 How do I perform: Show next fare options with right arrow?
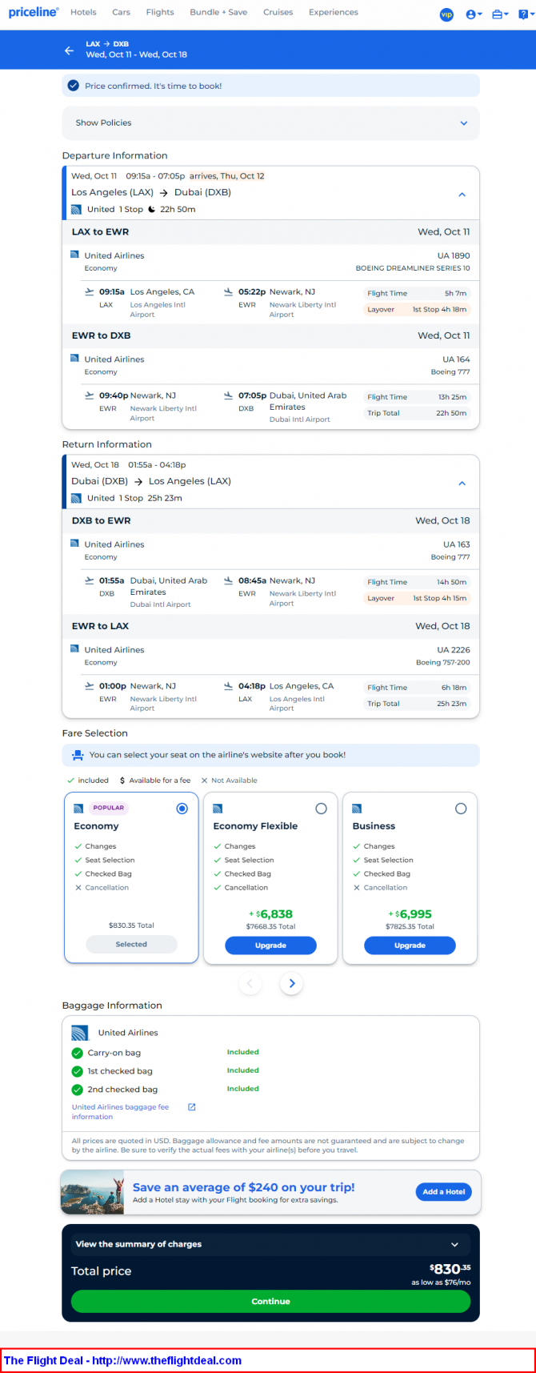[x=292, y=983]
